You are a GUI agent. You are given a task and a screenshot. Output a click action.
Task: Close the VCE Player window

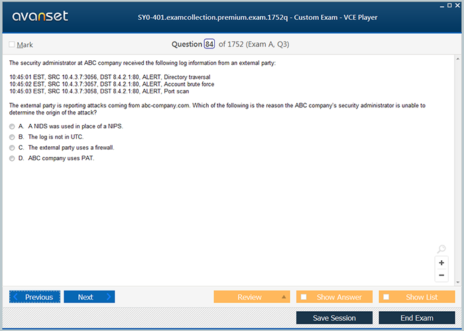pos(457,5)
